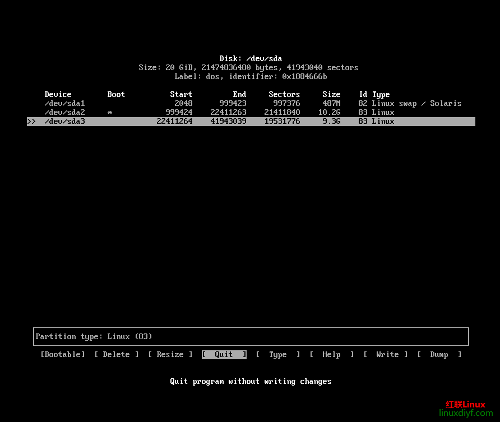Select the /dev/sda2 partition row
Image resolution: width=500 pixels, height=422 pixels.
[252, 112]
